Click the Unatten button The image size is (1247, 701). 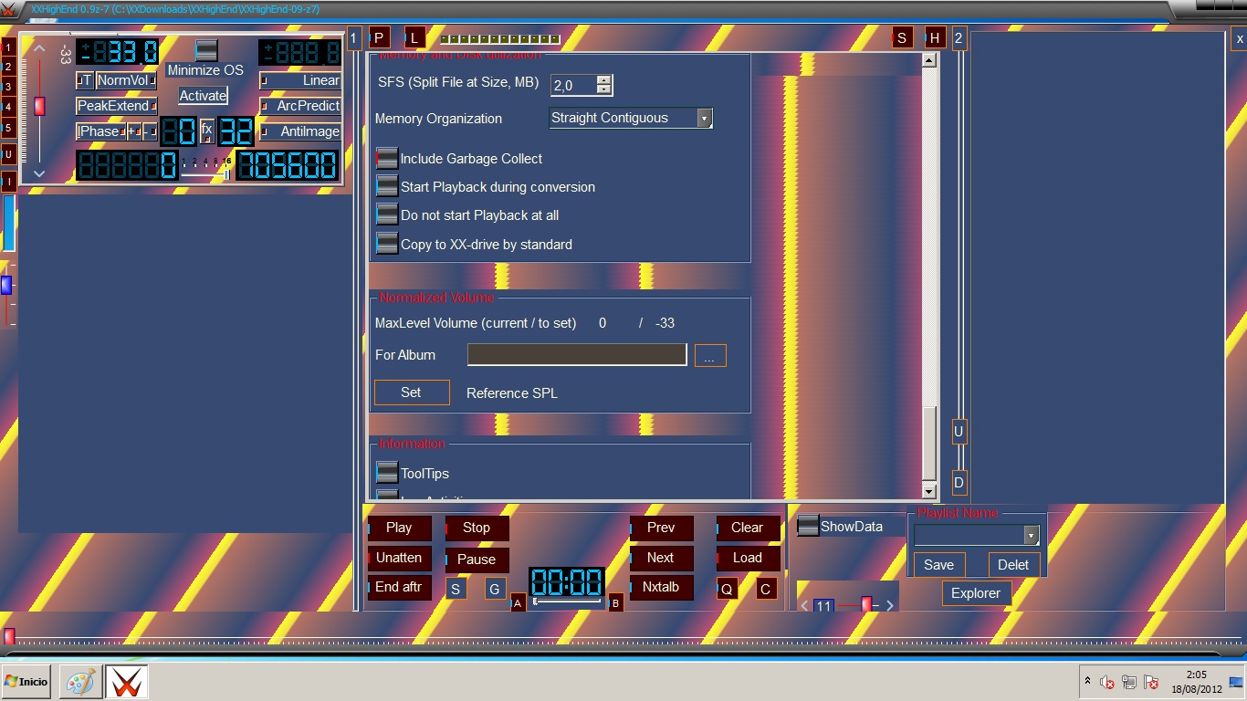click(399, 558)
